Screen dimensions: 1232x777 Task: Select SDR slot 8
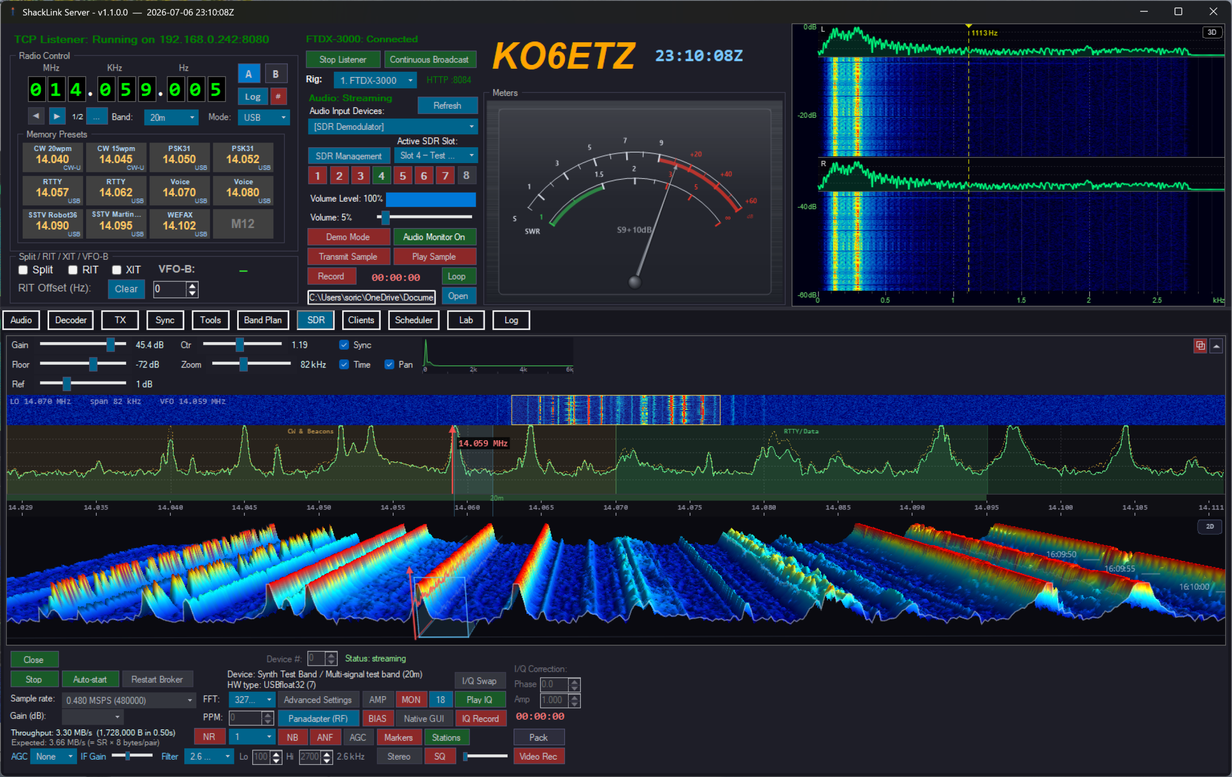click(x=467, y=176)
